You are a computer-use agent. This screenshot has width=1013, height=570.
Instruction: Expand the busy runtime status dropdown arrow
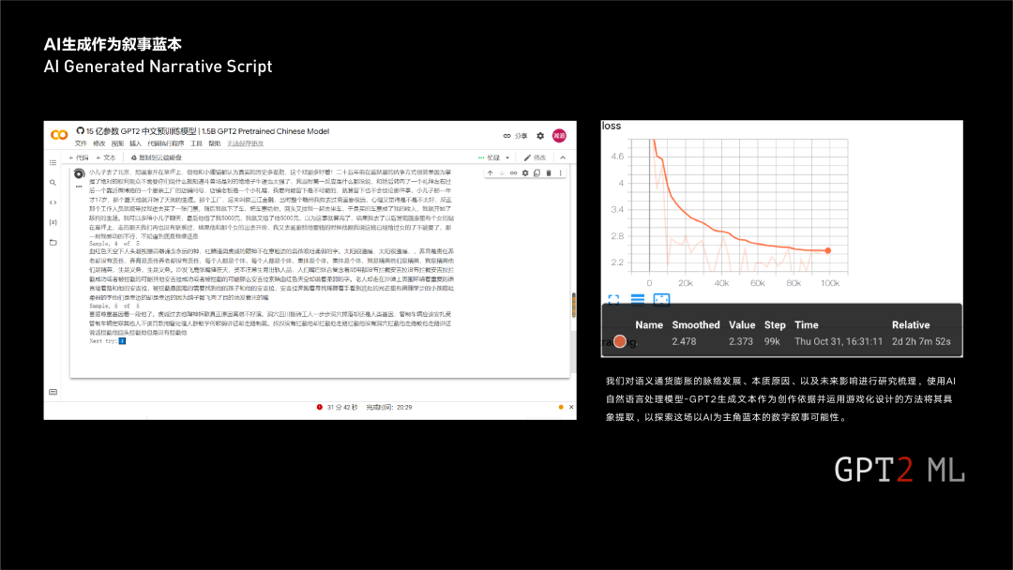(507, 157)
